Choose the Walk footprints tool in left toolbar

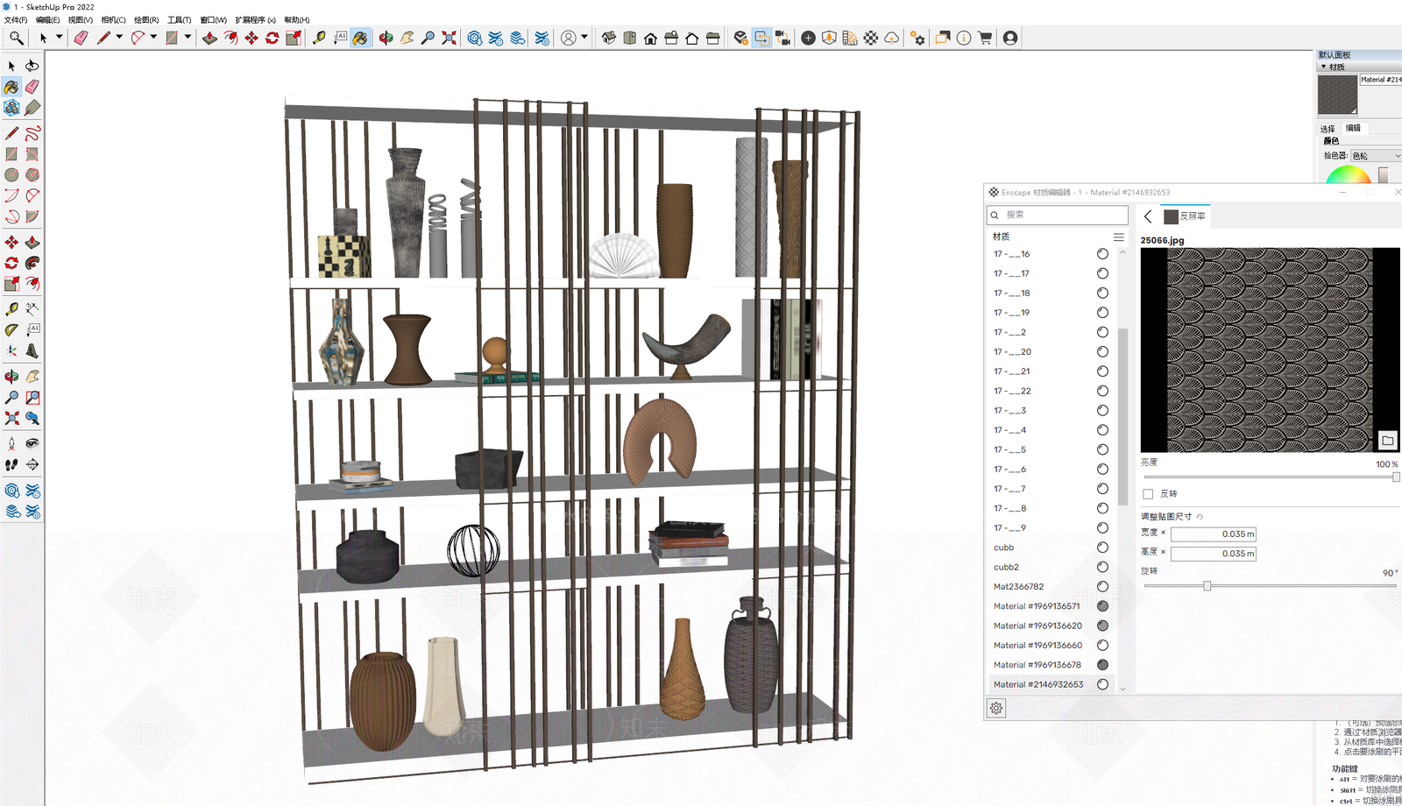point(11,464)
